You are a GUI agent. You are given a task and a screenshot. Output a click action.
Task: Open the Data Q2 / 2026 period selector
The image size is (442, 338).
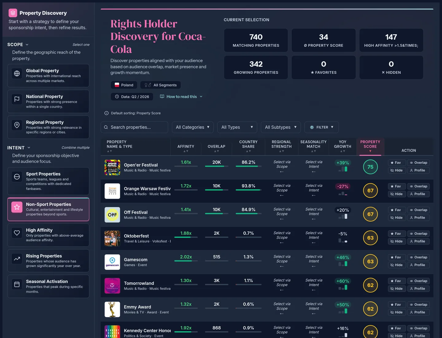pyautogui.click(x=132, y=96)
